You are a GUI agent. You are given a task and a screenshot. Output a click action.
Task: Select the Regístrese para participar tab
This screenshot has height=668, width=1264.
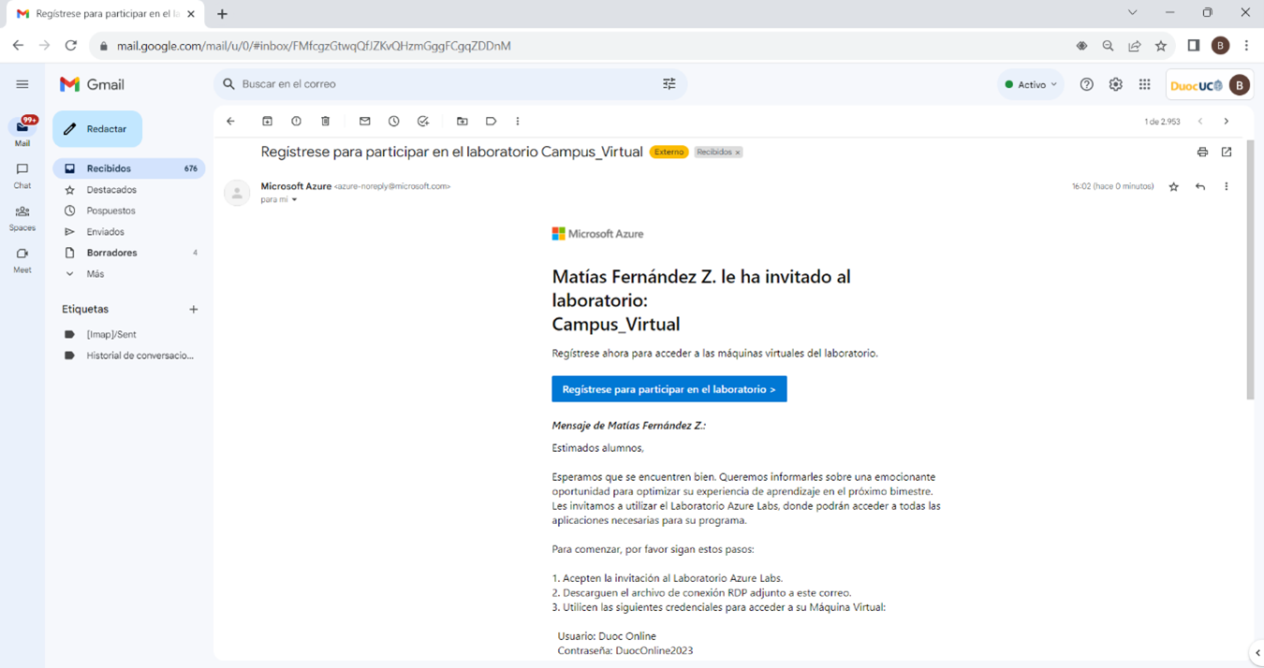103,14
